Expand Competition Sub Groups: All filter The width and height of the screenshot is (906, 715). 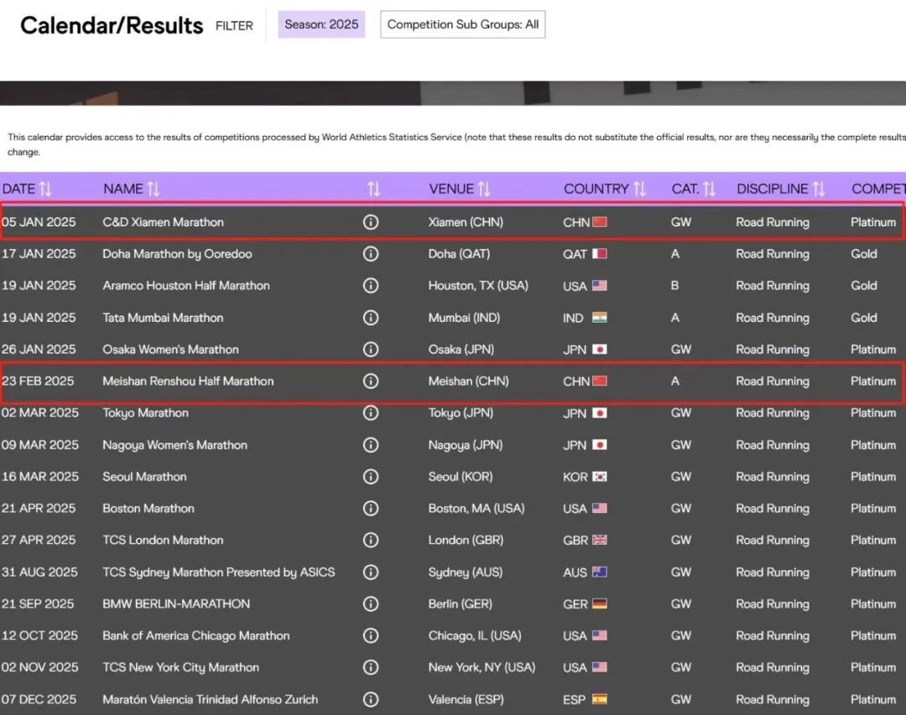coord(463,24)
